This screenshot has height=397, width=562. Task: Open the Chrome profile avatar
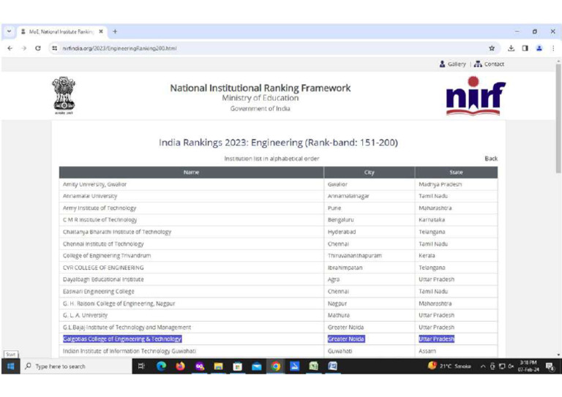(x=539, y=48)
